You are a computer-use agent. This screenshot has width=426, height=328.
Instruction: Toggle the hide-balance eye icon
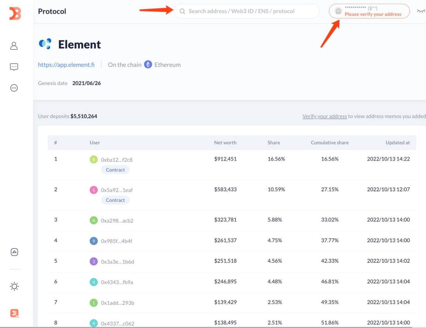(421, 11)
